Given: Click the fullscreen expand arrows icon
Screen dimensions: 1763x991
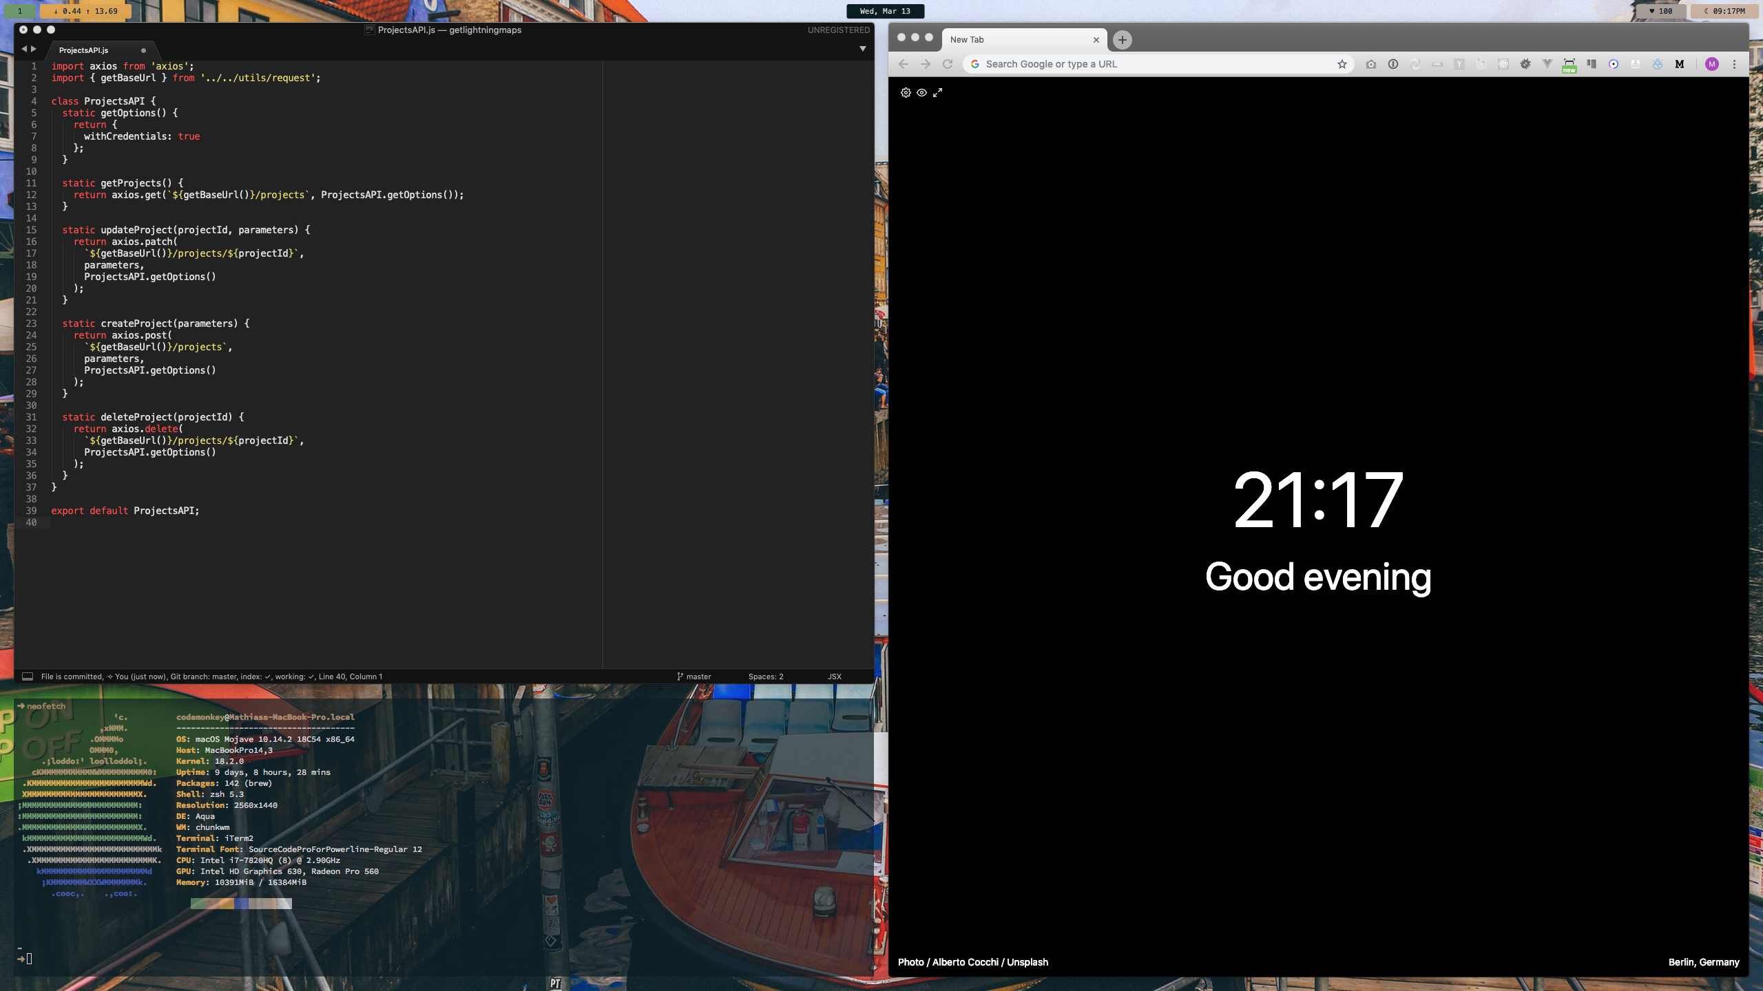Looking at the screenshot, I should (937, 93).
